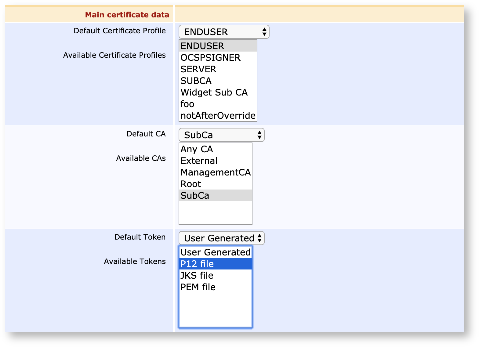Click the Main certificate data heading
The height and width of the screenshot is (347, 479).
[x=127, y=15]
